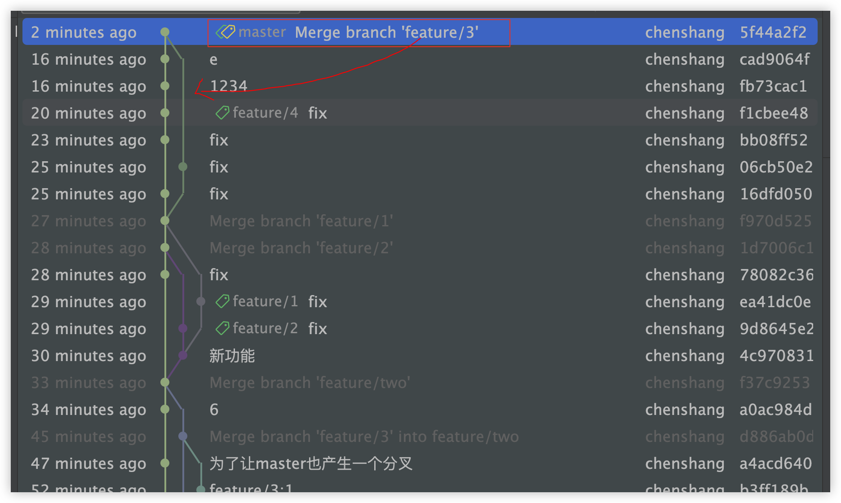Select commit 'Merge branch feature/3 into feature/two'
This screenshot has width=841, height=503.
point(364,437)
